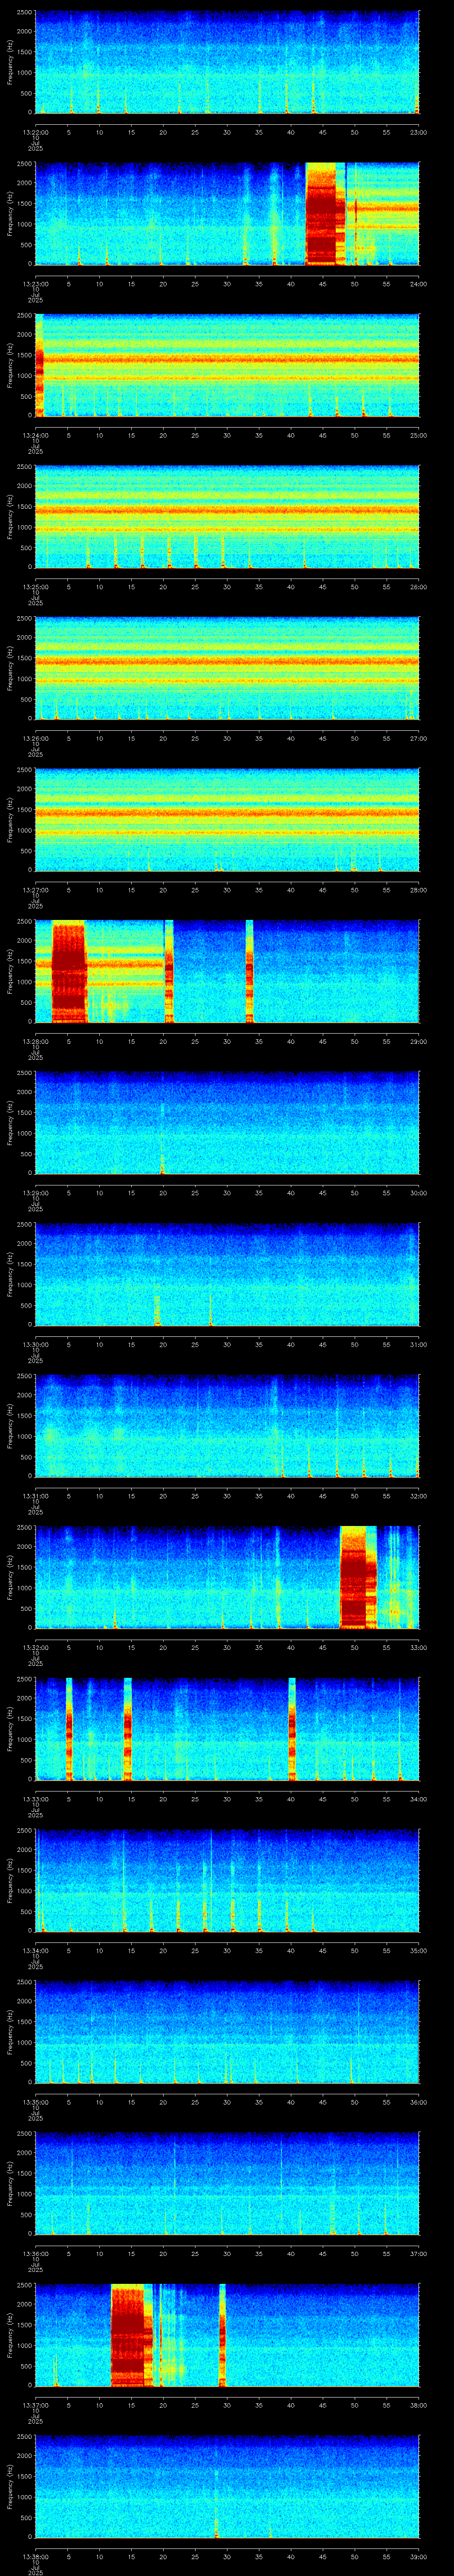
Task: Select the wide red burst in the 13:32:00 row
Action: 357,1578
